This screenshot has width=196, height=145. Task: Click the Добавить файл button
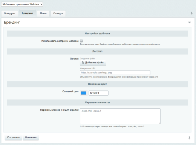point(93,63)
